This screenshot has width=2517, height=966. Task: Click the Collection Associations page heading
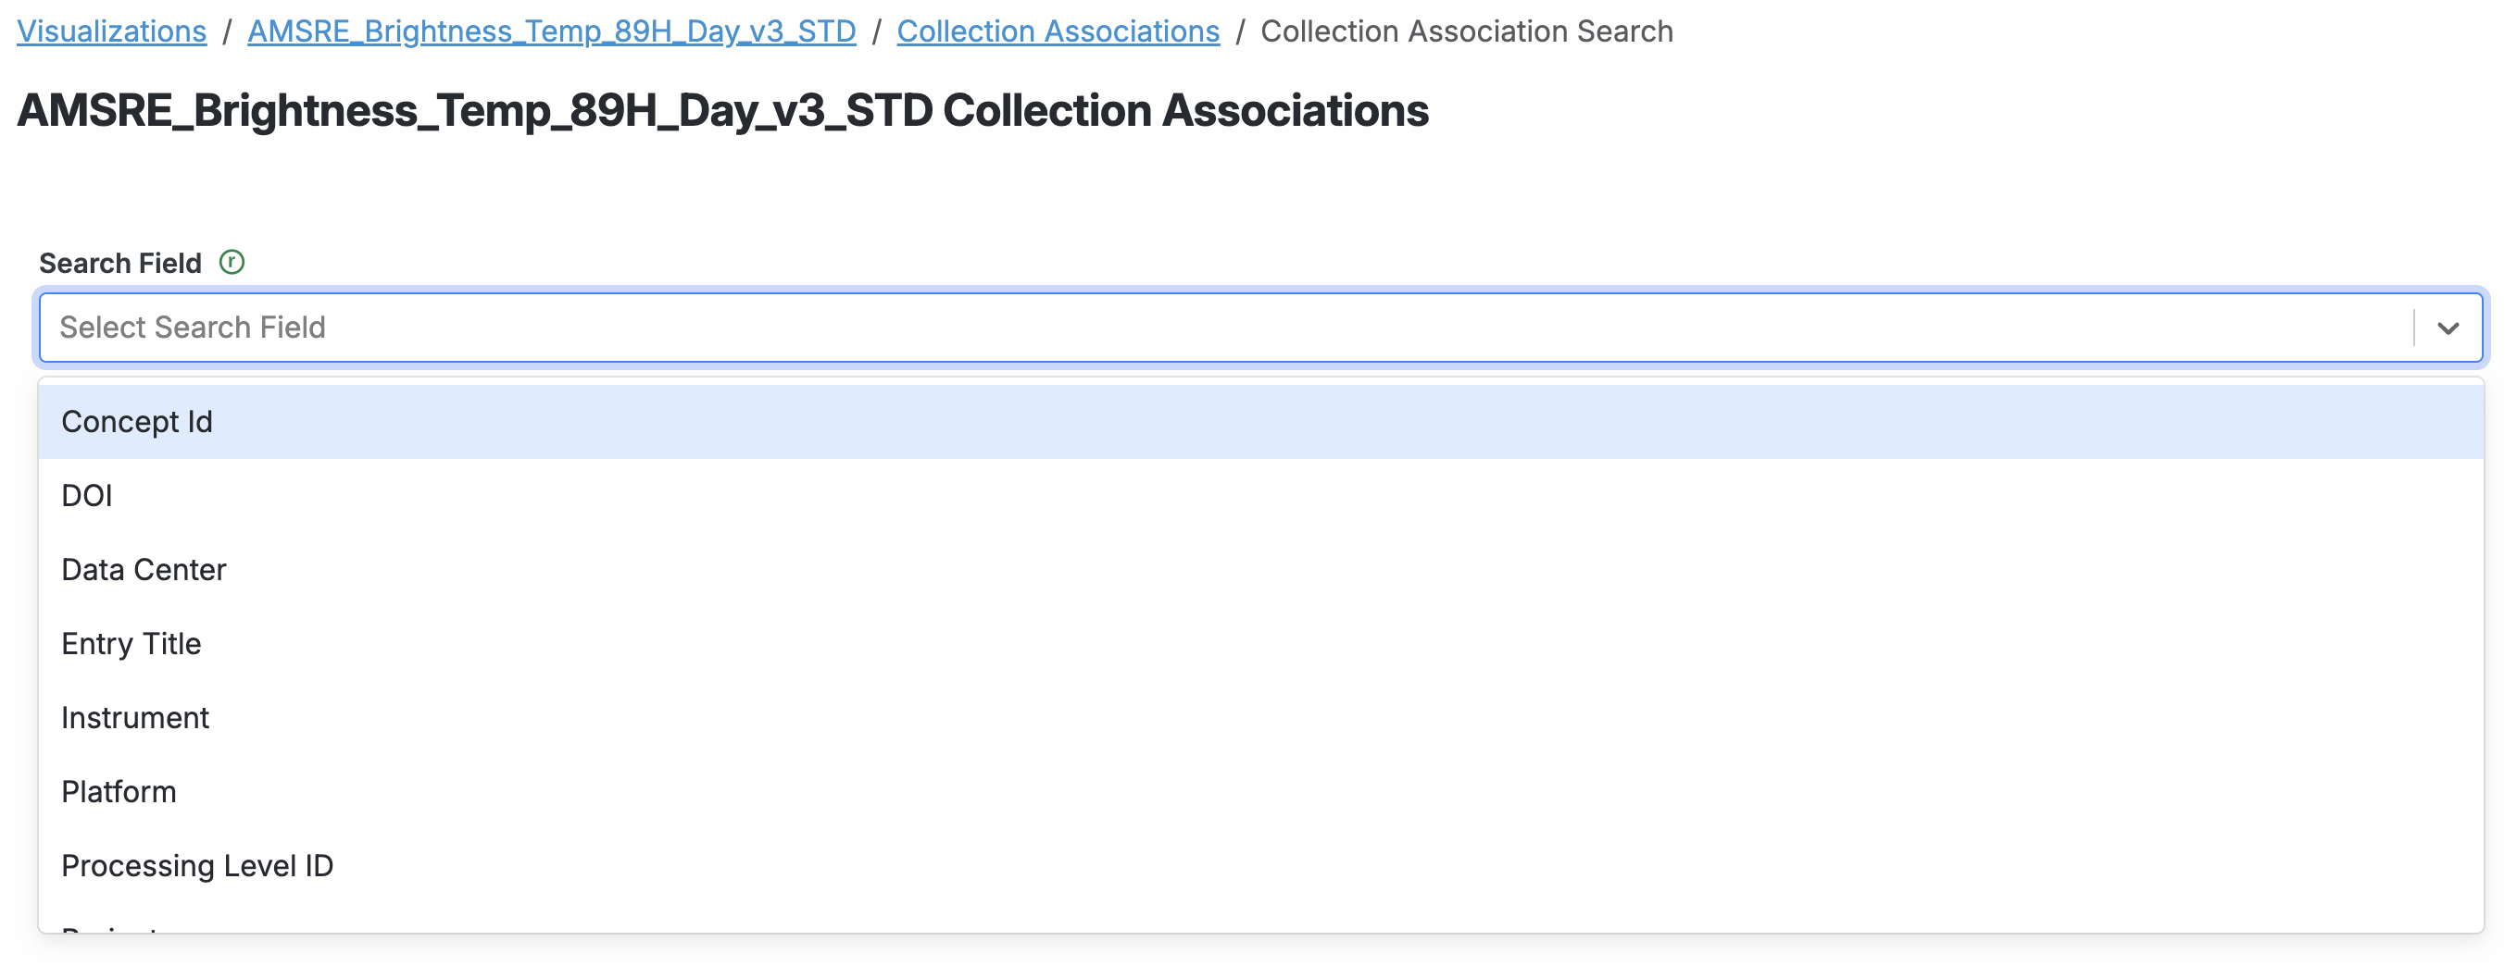tap(722, 110)
